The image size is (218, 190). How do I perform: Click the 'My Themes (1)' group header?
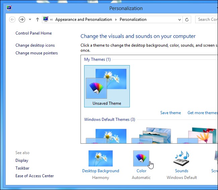coord(97,59)
